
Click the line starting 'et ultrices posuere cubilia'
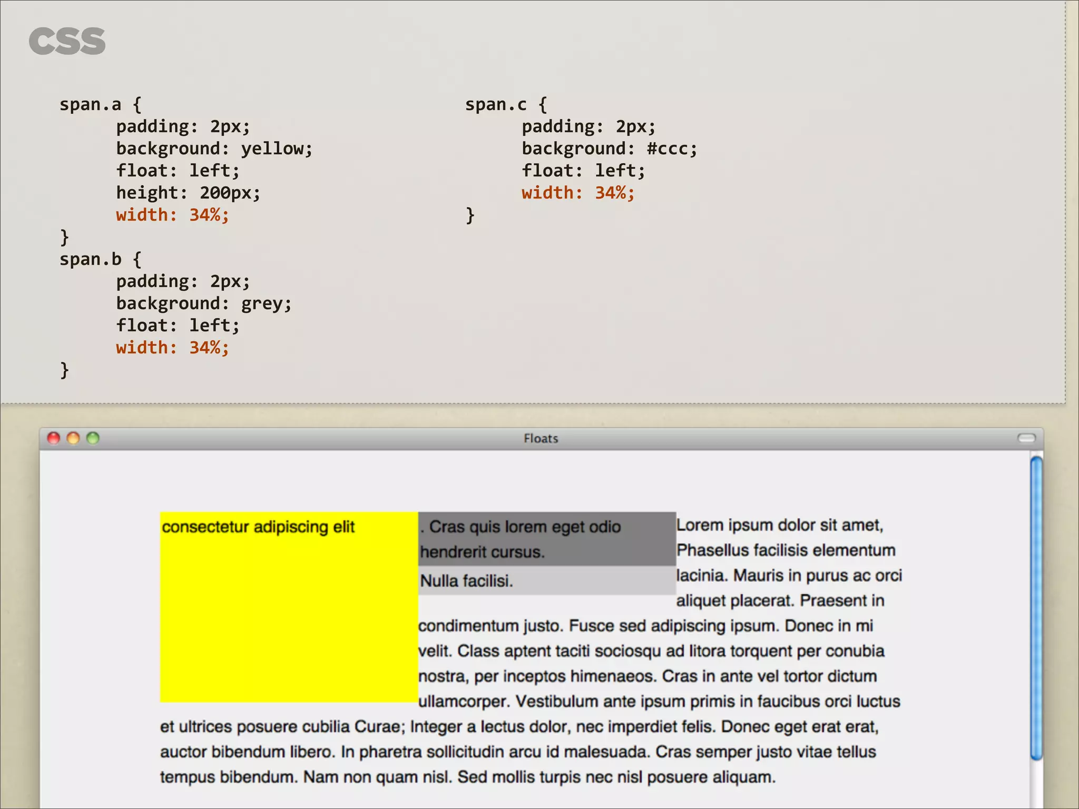point(519,727)
